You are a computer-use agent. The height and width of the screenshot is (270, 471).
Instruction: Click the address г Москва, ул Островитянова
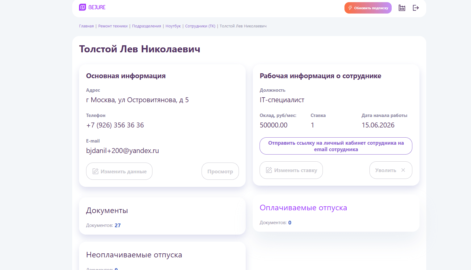[137, 100]
